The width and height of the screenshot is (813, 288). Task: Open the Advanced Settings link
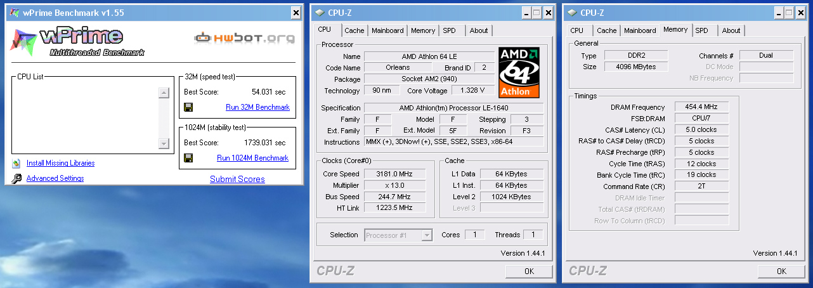pyautogui.click(x=55, y=178)
